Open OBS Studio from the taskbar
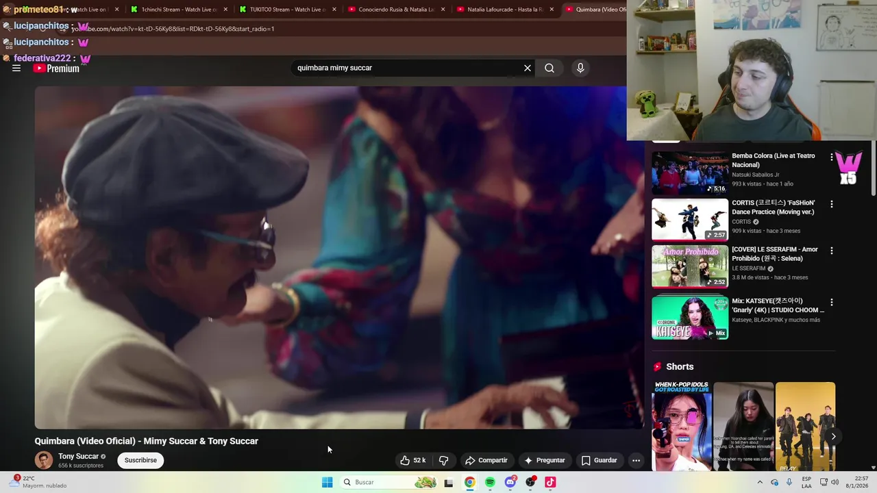Viewport: 877px width, 493px height. click(x=530, y=482)
